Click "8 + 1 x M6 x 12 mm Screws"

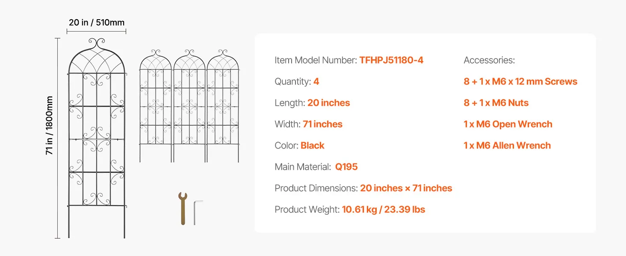click(520, 81)
